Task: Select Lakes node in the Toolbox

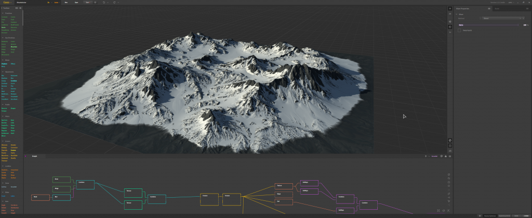Action: 13,196
